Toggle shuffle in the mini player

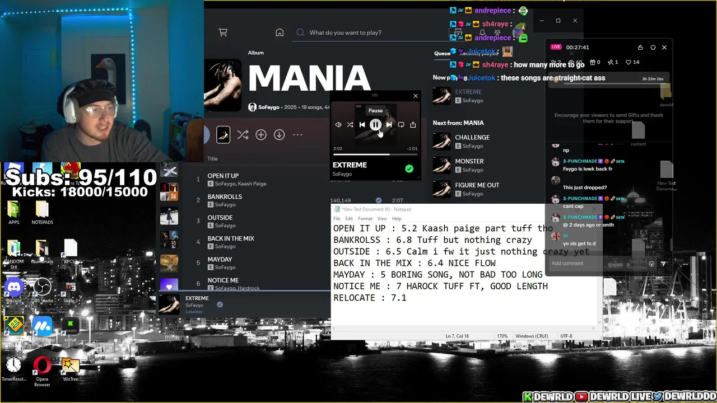(x=350, y=125)
